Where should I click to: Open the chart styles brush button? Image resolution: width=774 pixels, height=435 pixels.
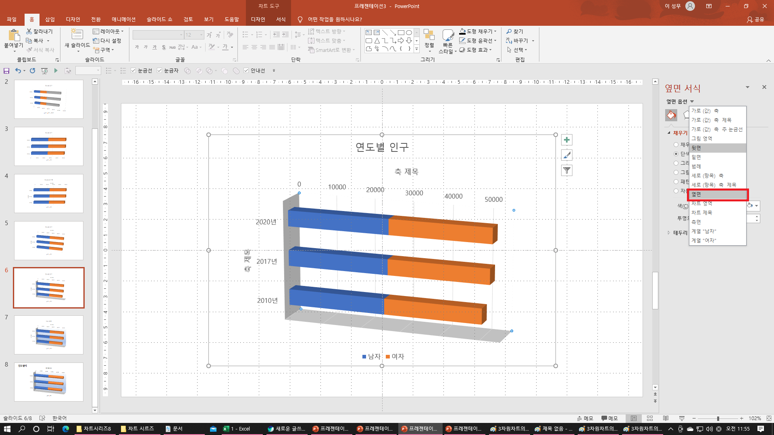coord(567,155)
